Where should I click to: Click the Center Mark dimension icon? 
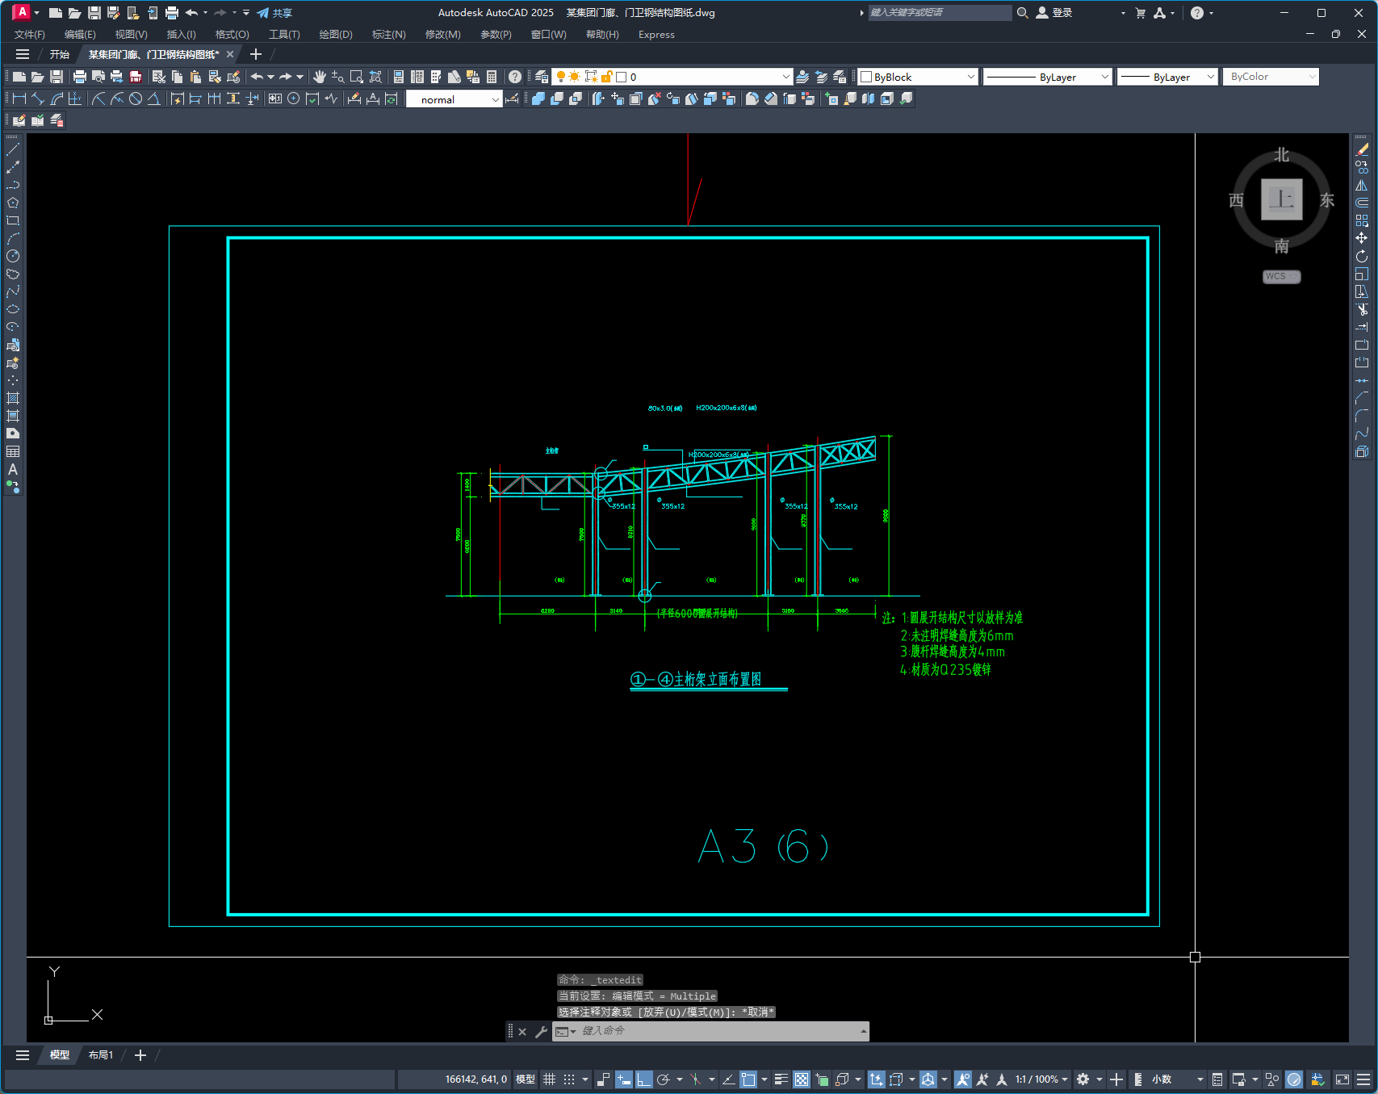pyautogui.click(x=294, y=99)
